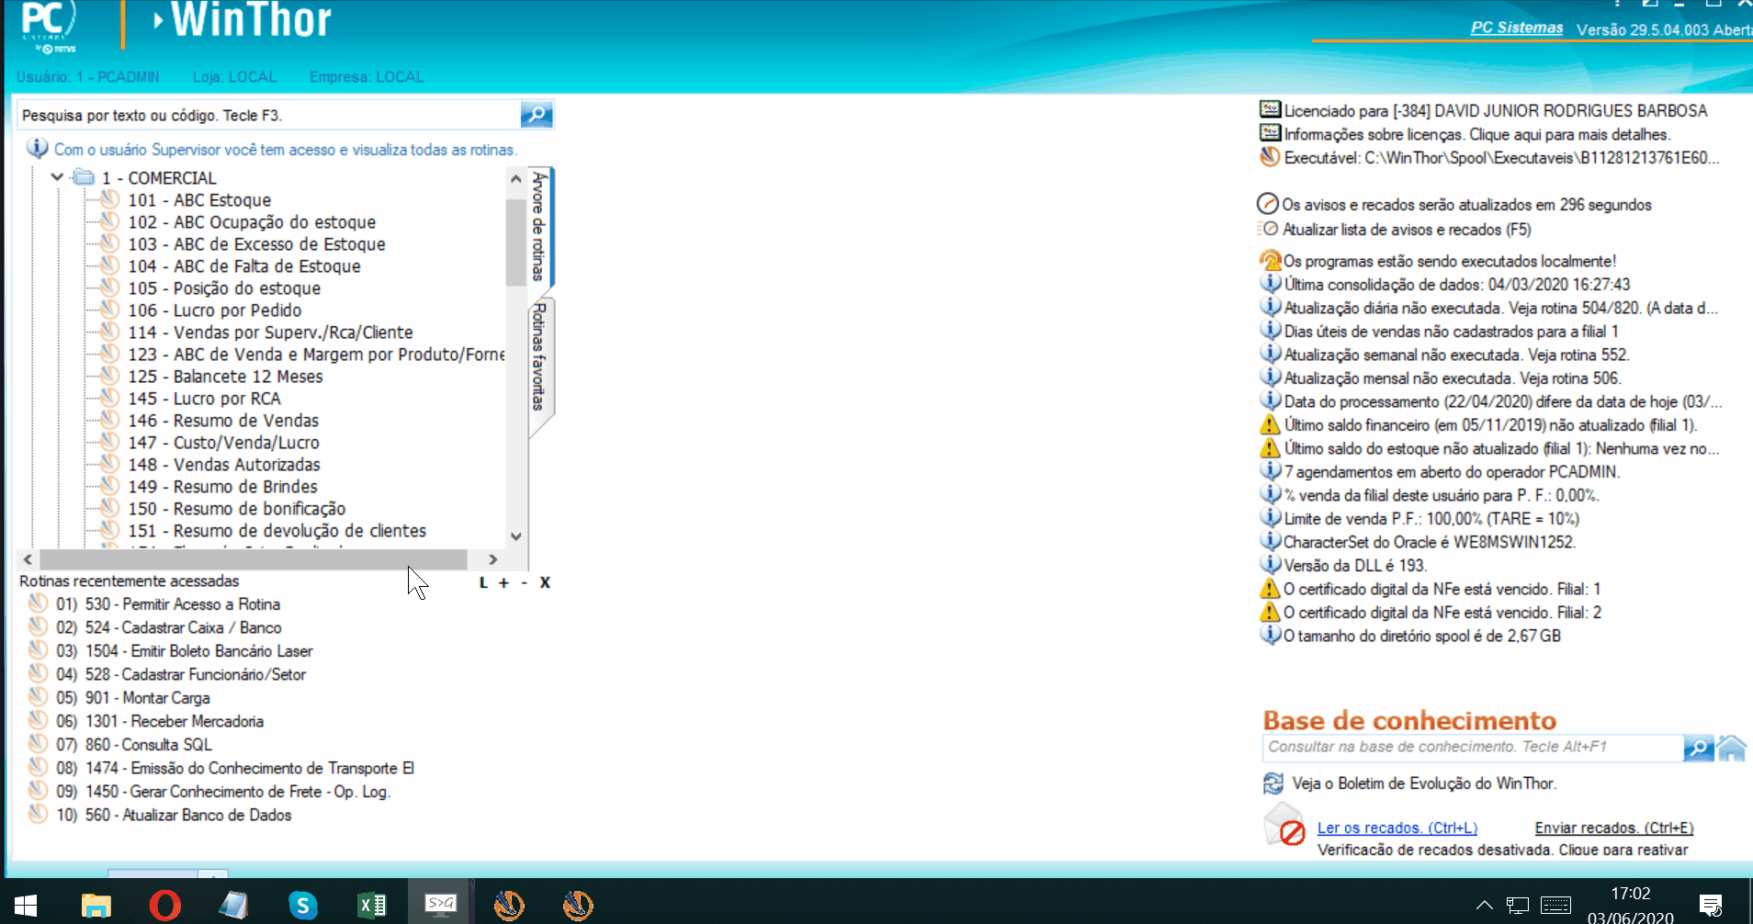The height and width of the screenshot is (924, 1753).
Task: Click the L button for recent routines
Action: coord(483,582)
